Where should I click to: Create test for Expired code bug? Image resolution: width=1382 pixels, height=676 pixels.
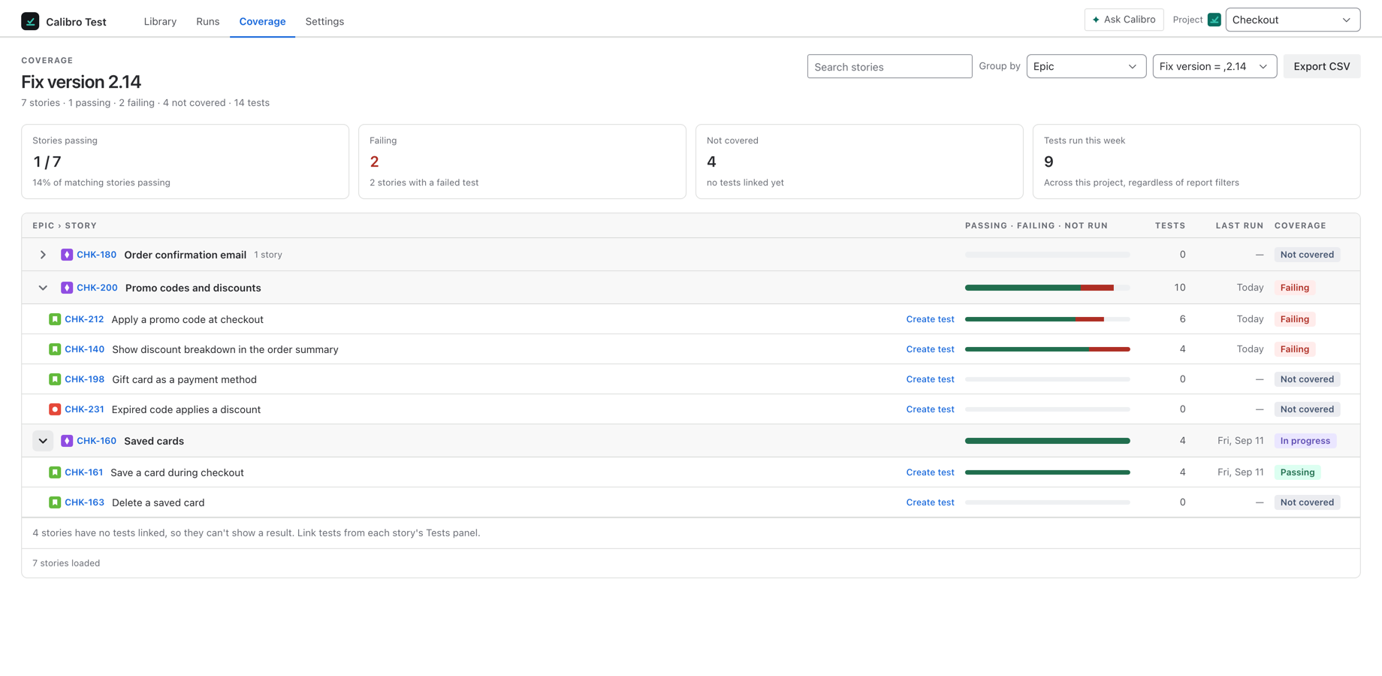[x=930, y=409]
